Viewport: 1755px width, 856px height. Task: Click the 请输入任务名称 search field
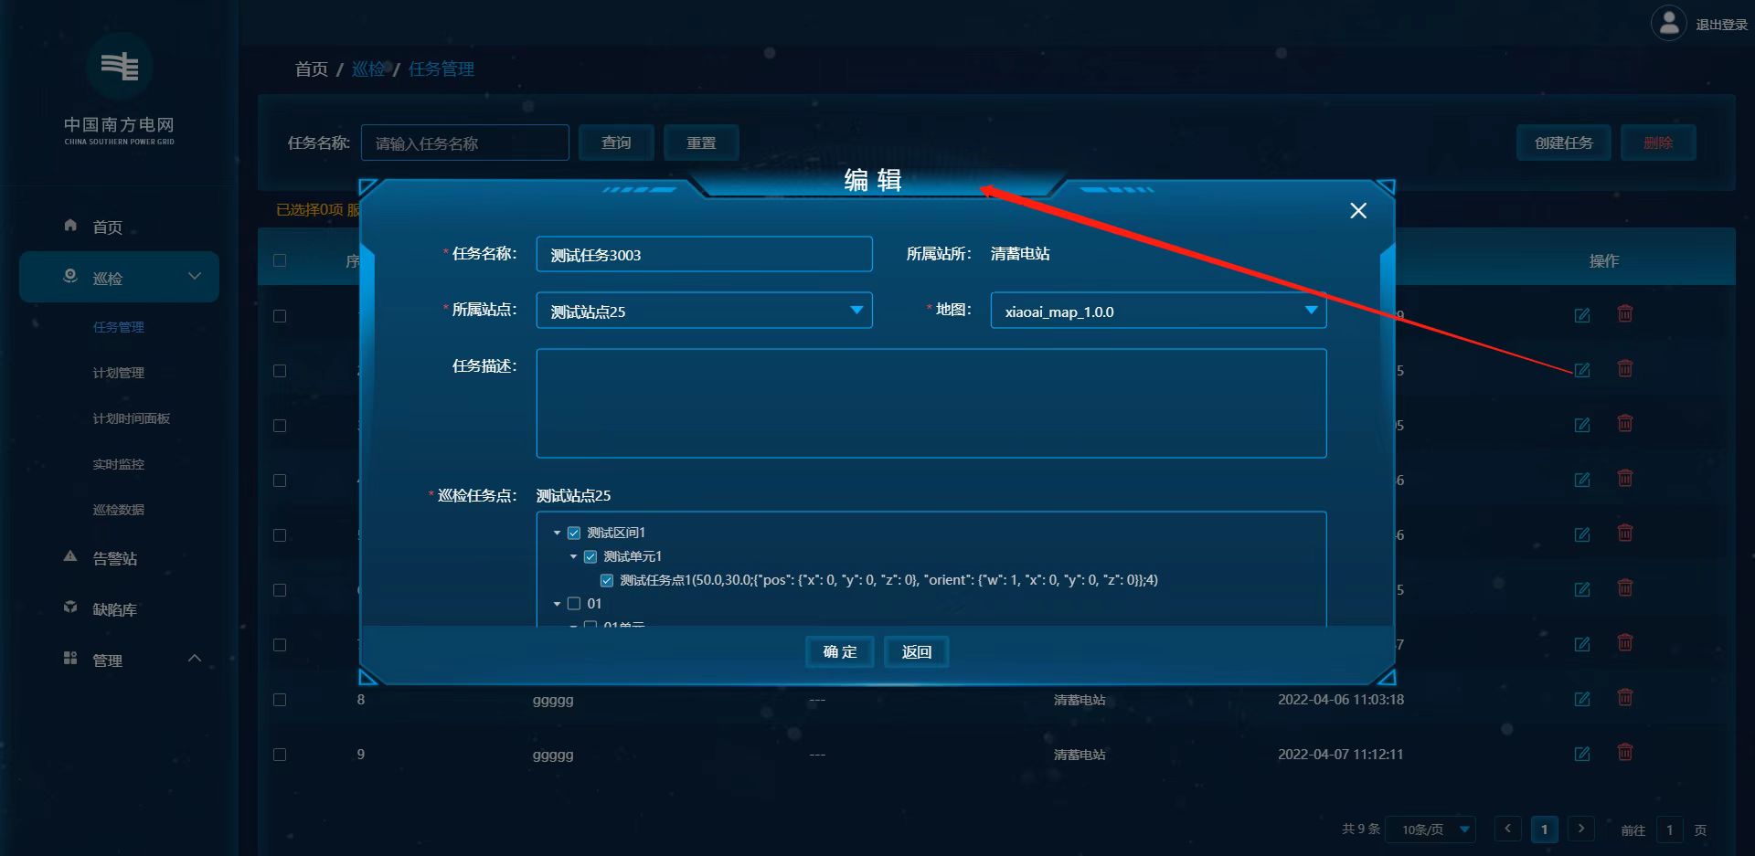point(465,143)
